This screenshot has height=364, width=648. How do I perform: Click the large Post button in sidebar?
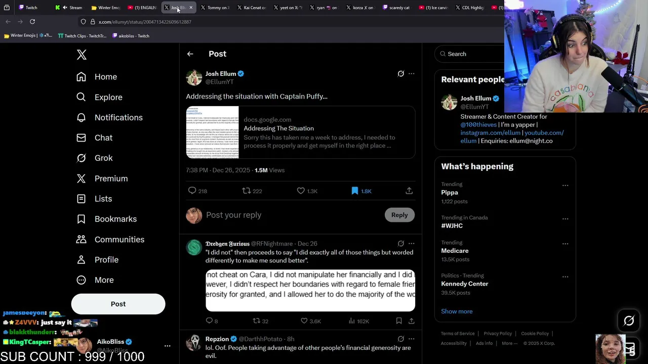tap(118, 304)
